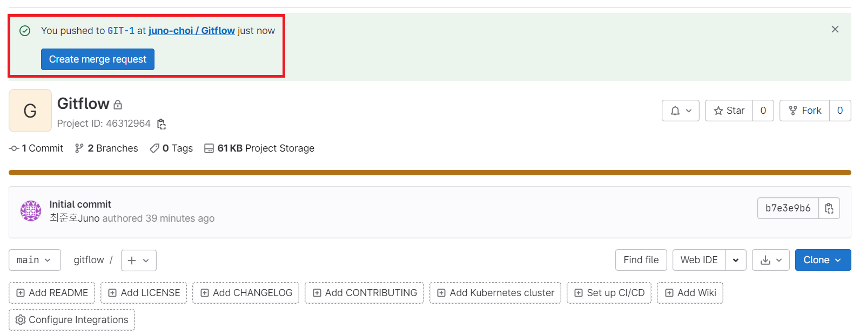The image size is (860, 336).
Task: Expand the plus dropdown to add new file
Action: point(138,260)
